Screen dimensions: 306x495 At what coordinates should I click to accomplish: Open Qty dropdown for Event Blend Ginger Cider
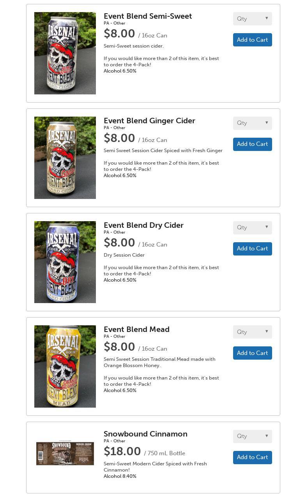252,123
